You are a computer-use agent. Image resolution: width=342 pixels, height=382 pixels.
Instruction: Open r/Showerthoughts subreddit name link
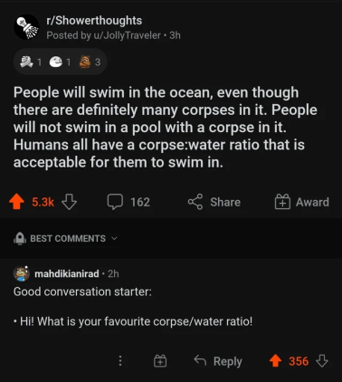pos(94,21)
